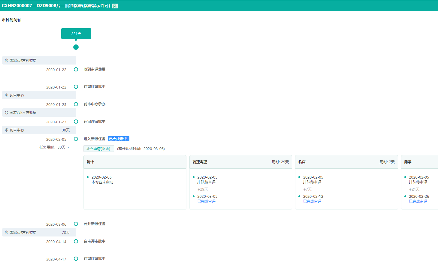Click the 药学 card header
438x262 pixels.
419,162
